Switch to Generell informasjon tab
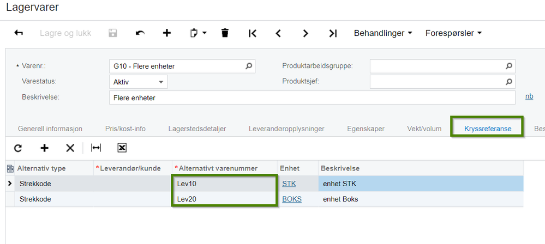 50,129
